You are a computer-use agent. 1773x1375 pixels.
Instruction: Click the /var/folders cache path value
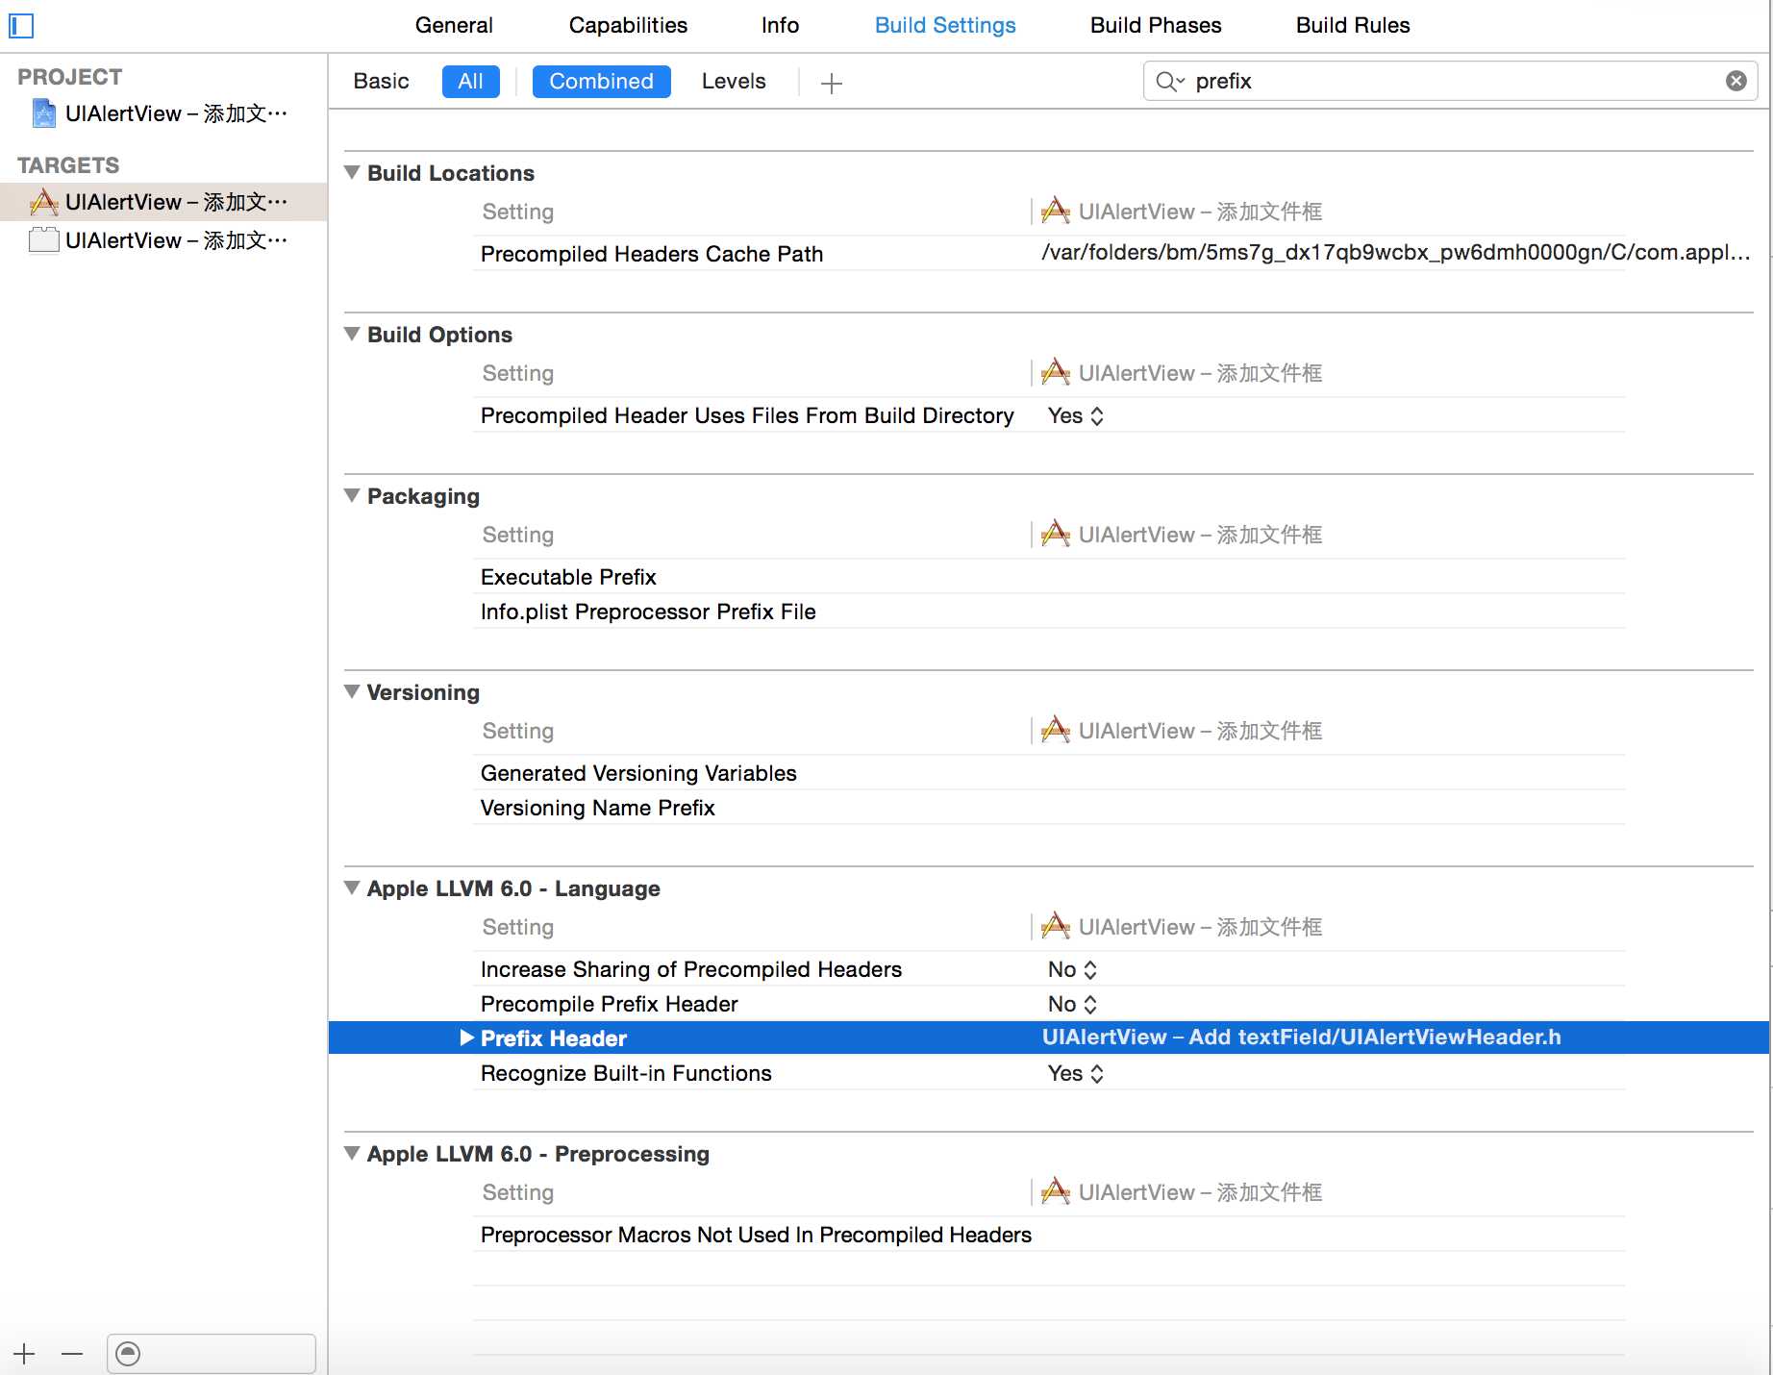[x=1395, y=253]
